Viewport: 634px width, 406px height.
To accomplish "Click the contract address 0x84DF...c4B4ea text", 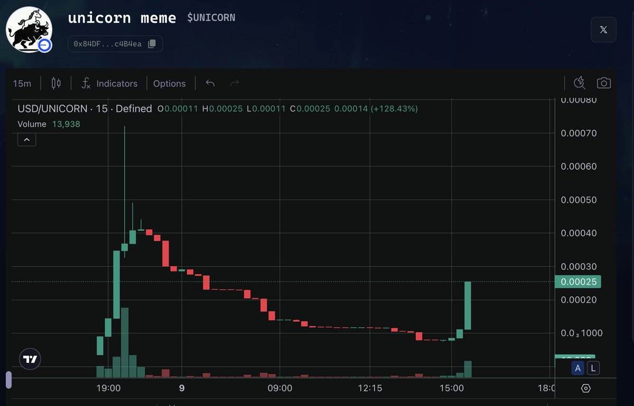I will coord(107,44).
